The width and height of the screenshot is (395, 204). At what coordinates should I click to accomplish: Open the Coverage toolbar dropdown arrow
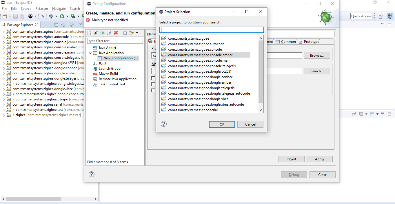point(78,16)
